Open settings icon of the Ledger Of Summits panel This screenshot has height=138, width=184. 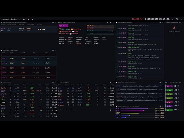pos(160,106)
